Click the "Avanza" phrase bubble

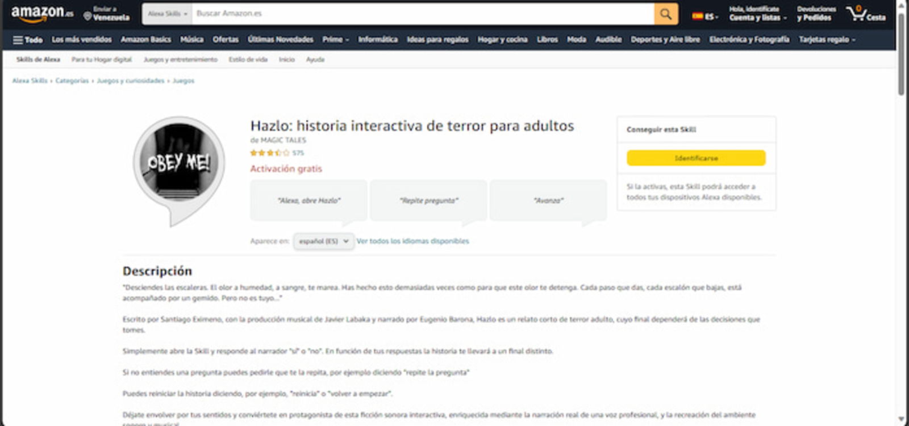coord(548,200)
